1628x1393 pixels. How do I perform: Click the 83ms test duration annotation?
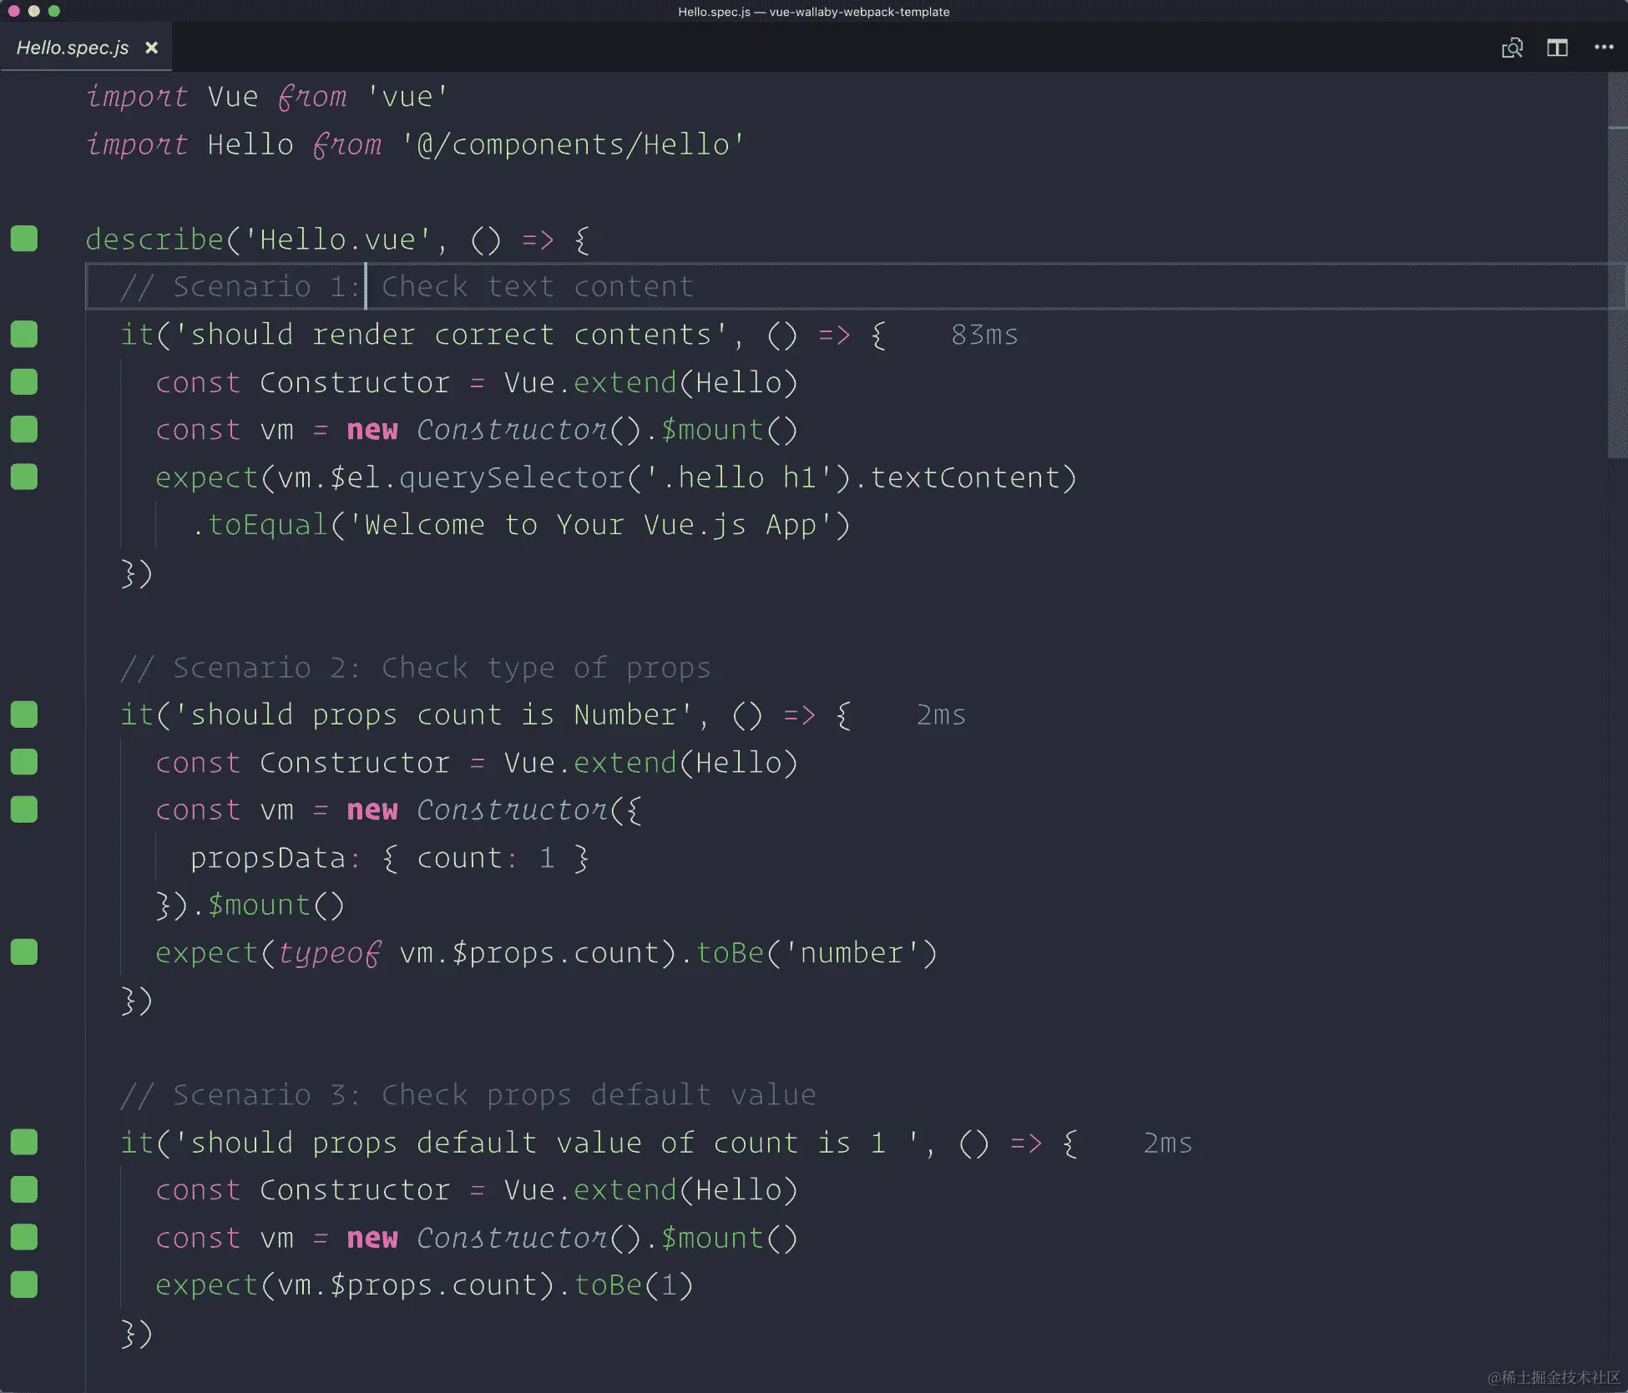984,335
